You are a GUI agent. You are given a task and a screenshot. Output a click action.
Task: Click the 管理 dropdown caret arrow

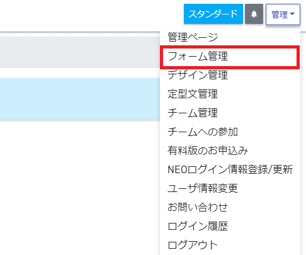292,14
